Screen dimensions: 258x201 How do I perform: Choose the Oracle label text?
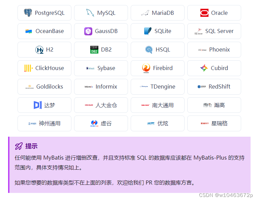pyautogui.click(x=219, y=13)
